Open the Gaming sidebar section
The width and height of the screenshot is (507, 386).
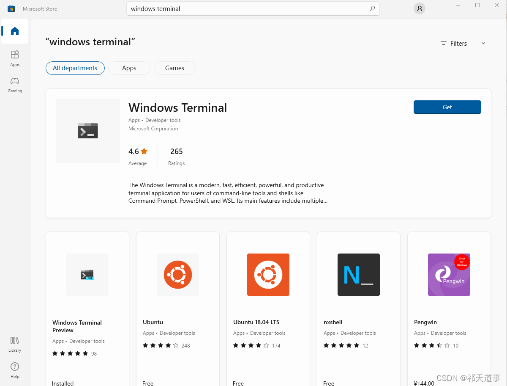coord(15,84)
